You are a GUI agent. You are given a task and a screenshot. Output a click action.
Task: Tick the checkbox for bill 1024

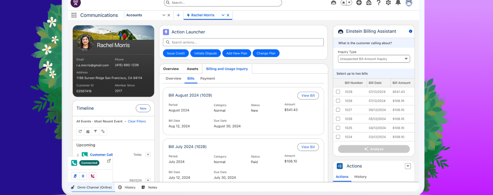338,137
